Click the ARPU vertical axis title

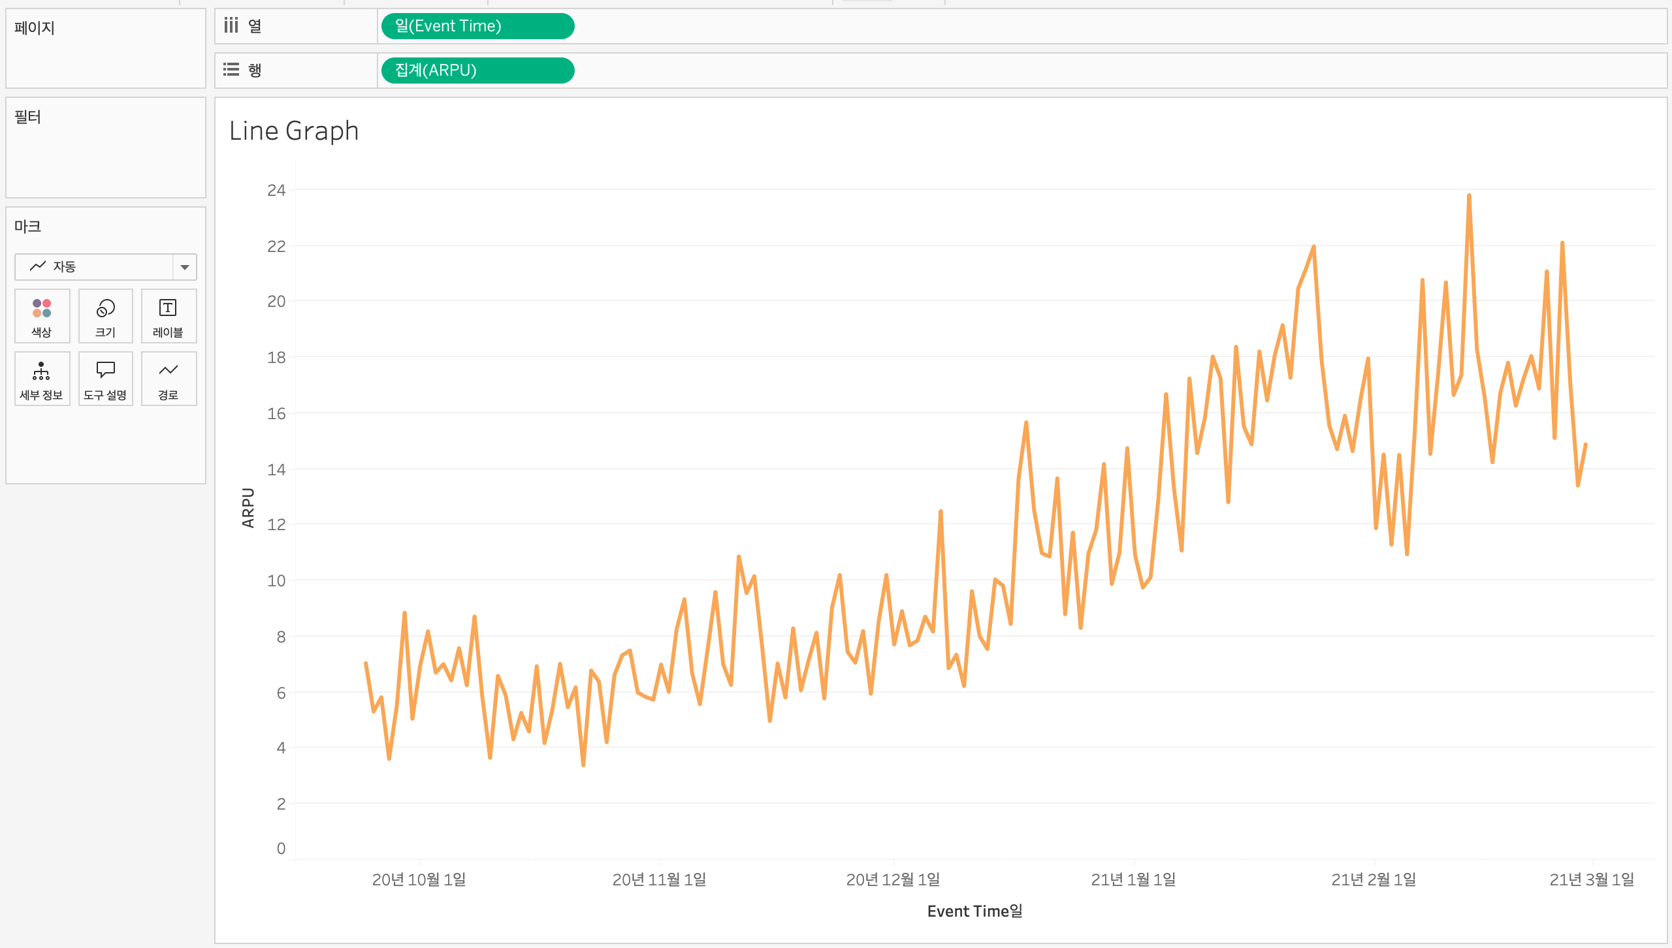tap(248, 507)
